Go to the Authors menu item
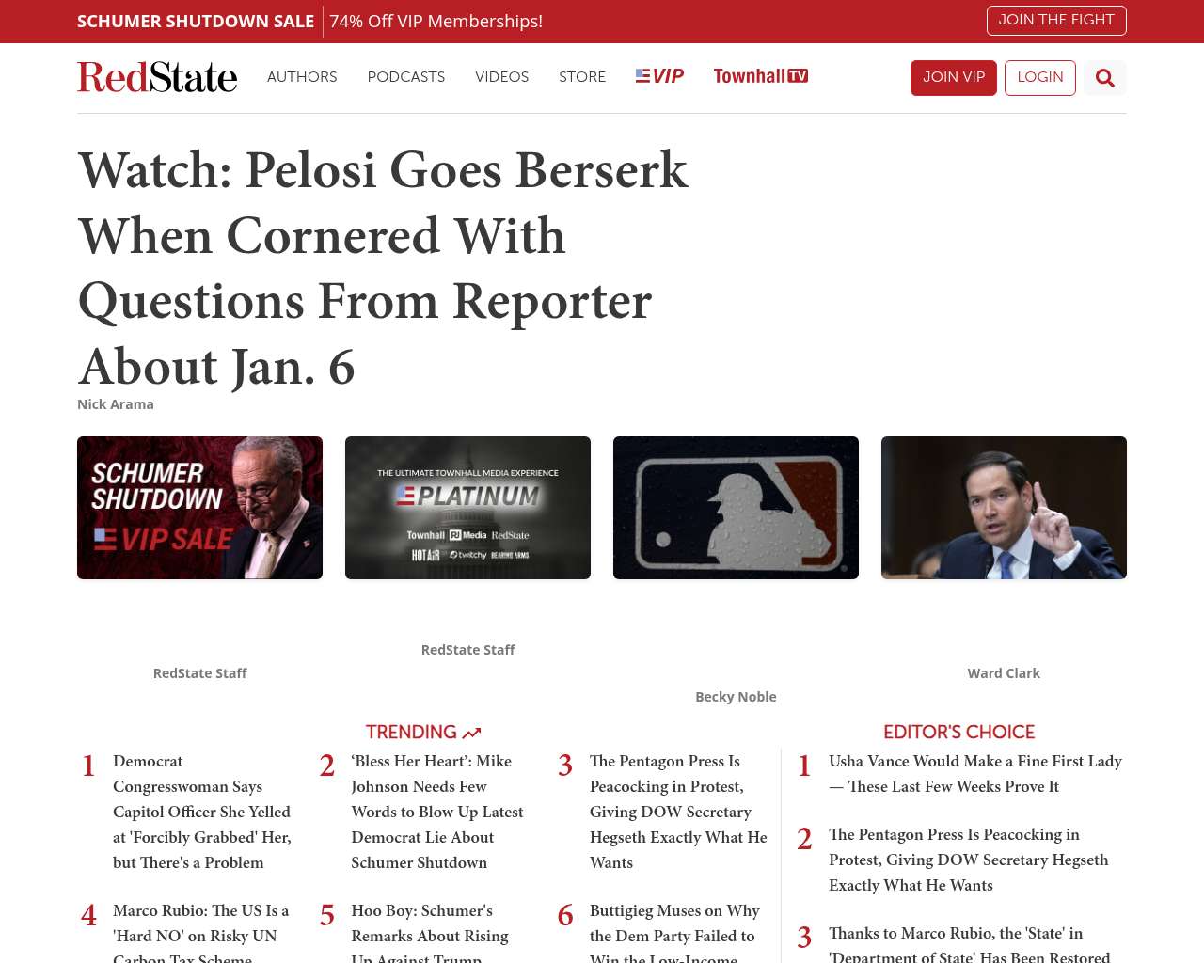 [x=302, y=77]
